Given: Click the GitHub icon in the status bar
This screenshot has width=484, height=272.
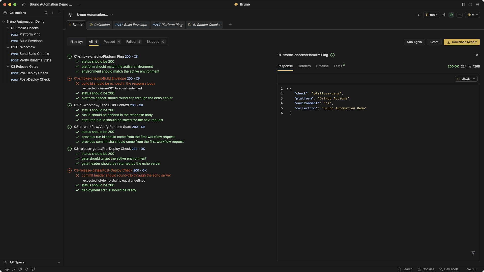Looking at the screenshot, I should click(33, 269).
